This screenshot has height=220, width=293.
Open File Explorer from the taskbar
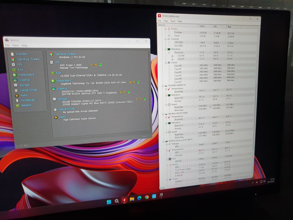(x=132, y=199)
